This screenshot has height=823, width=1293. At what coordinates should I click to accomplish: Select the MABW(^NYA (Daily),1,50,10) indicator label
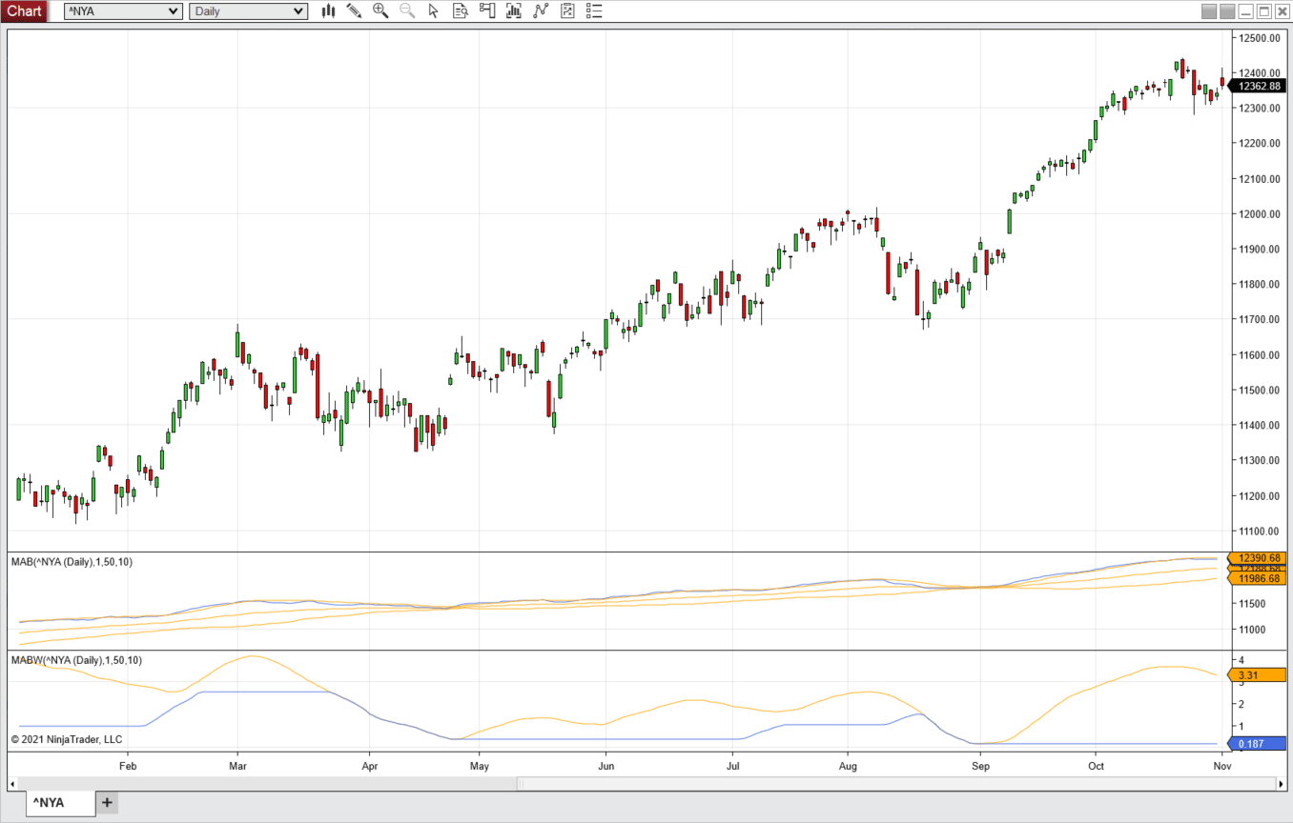coord(76,660)
